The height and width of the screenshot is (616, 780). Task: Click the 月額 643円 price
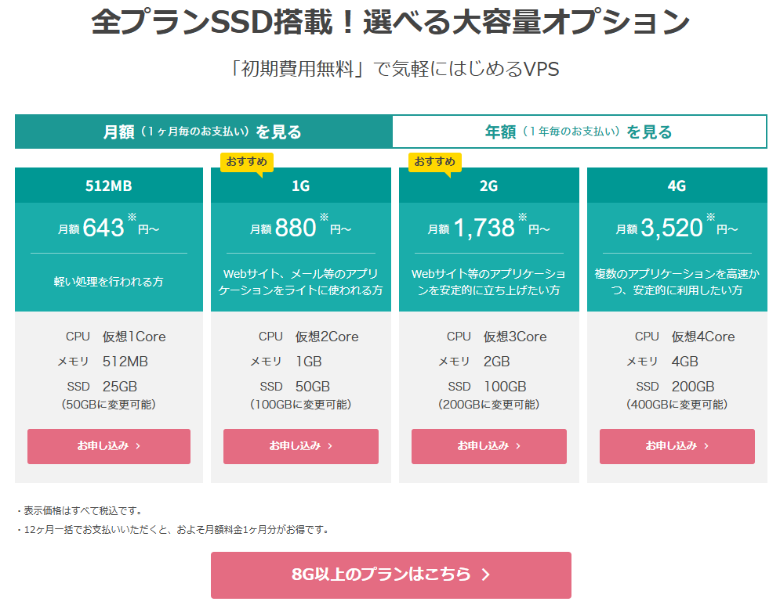click(109, 228)
